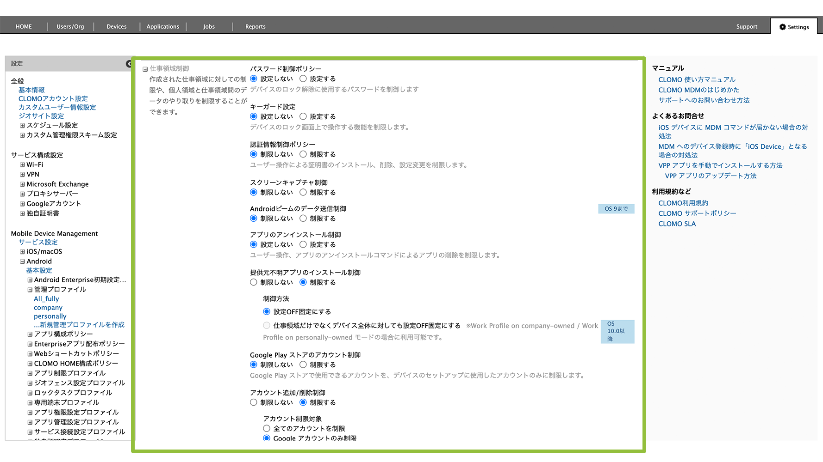Viewport: 823px width, 462px height.
Task: Open the Devices menu
Action: (x=116, y=27)
